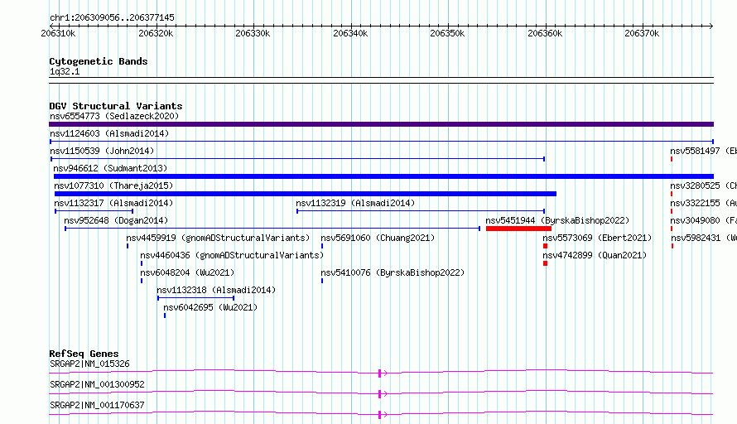The width and height of the screenshot is (737, 424).
Task: Click the 1q32.1 cytogenetic band label
Action: 65,72
